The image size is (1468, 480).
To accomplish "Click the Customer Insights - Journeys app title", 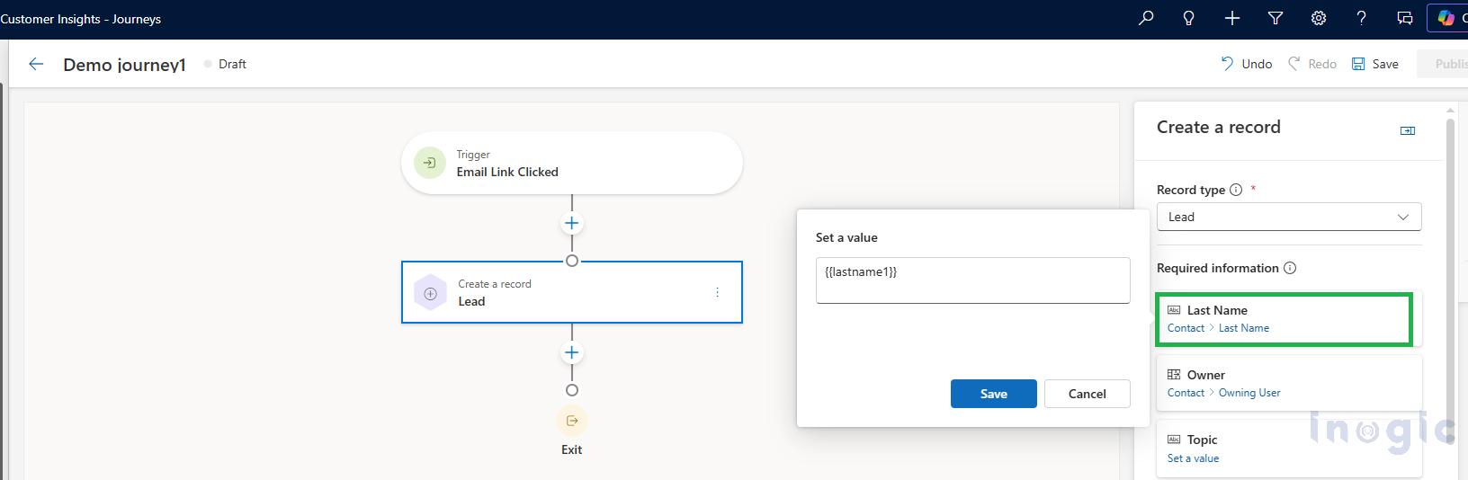I will point(81,19).
